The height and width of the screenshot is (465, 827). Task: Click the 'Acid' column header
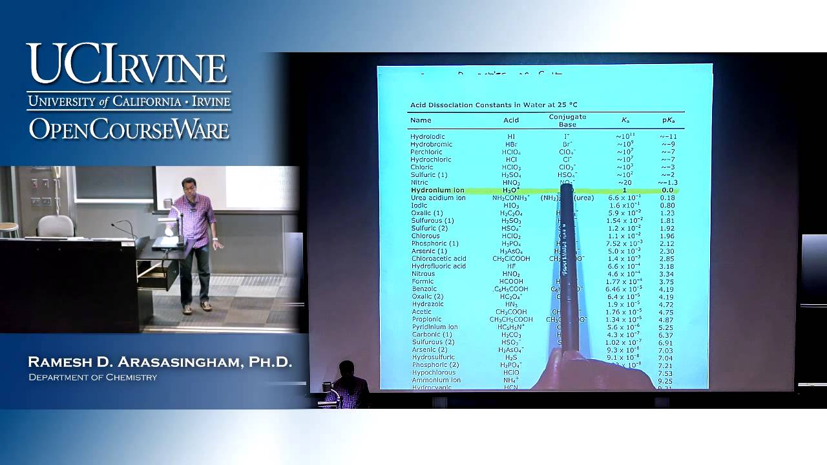(511, 120)
